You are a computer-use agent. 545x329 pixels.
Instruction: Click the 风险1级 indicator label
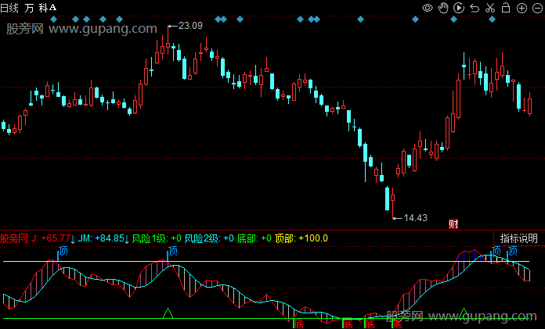pos(149,238)
